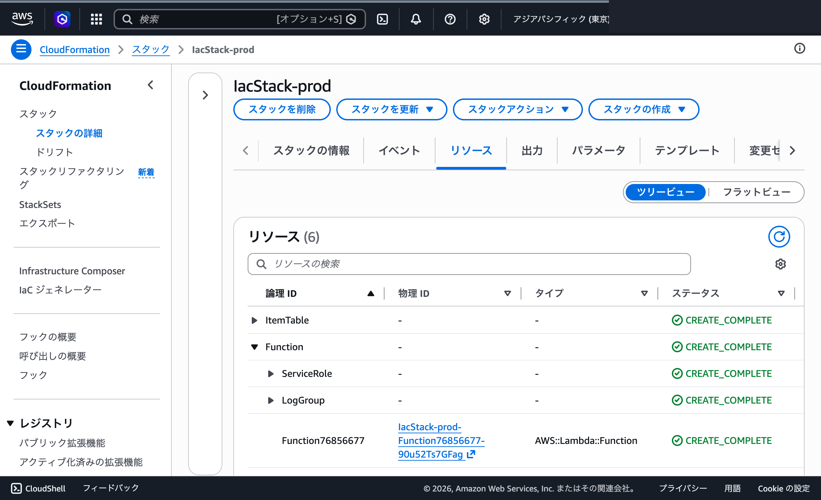The image size is (821, 500).
Task: Switch to フラットビュー view option
Action: 757,192
